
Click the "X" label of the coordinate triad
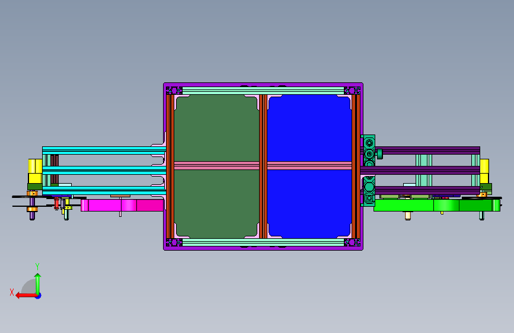12,292
